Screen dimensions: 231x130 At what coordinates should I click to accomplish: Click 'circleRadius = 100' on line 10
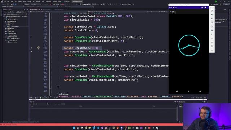point(84,19)
